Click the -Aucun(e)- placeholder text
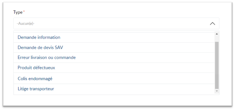Image resolution: width=235 pixels, height=110 pixels. tap(25, 24)
